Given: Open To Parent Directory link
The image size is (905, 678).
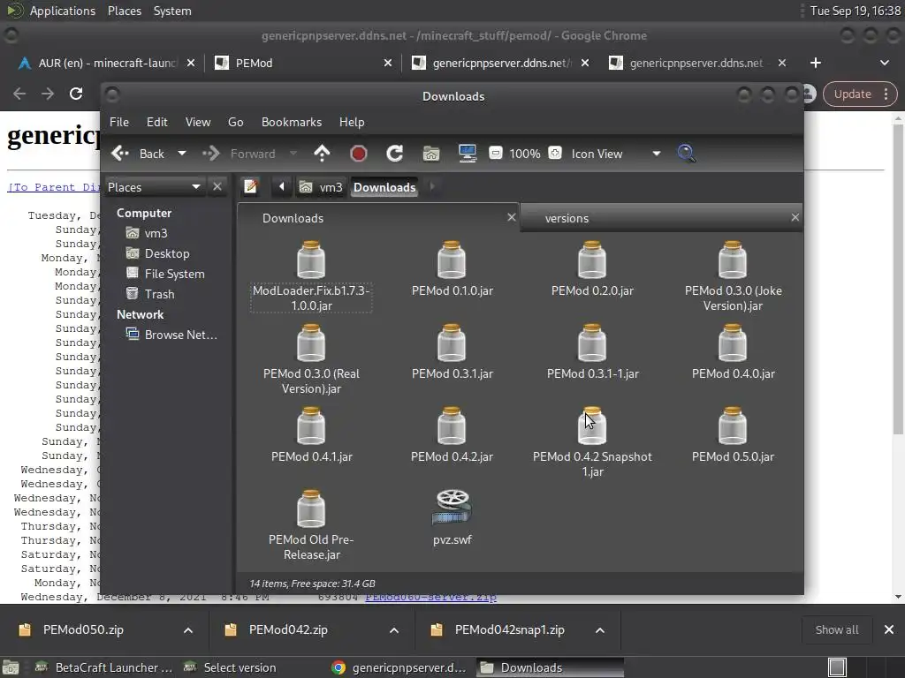Looking at the screenshot, I should point(53,187).
